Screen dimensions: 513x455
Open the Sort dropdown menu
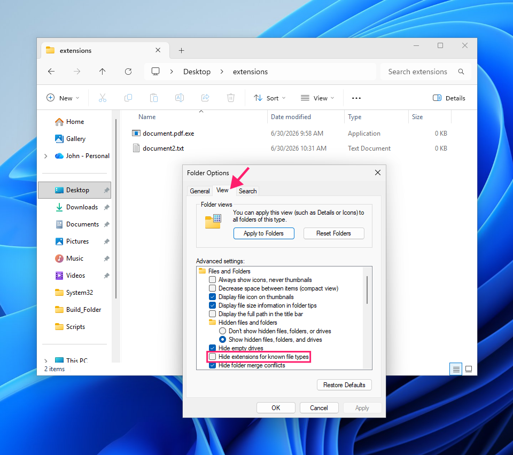click(270, 98)
